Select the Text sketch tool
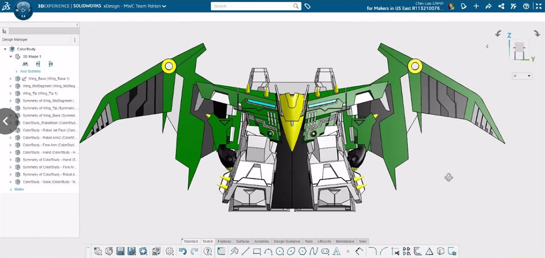545x258 pixels. [x=336, y=251]
